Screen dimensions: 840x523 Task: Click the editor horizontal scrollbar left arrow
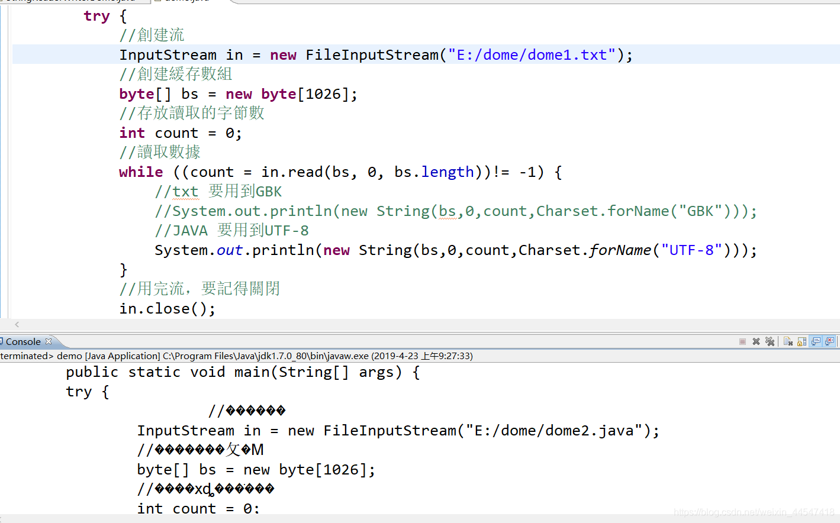tap(17, 324)
